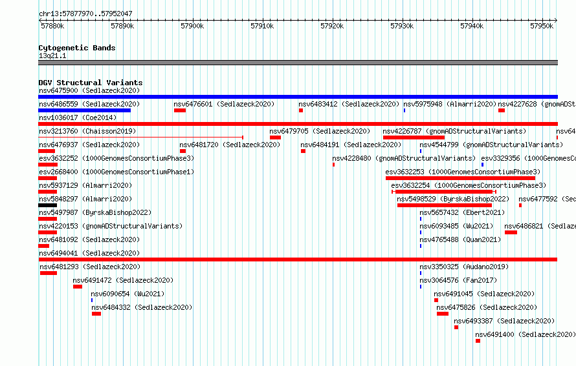Click nsv6486821 variant label
Image resolution: width=576 pixels, height=366 pixels.
click(540, 226)
